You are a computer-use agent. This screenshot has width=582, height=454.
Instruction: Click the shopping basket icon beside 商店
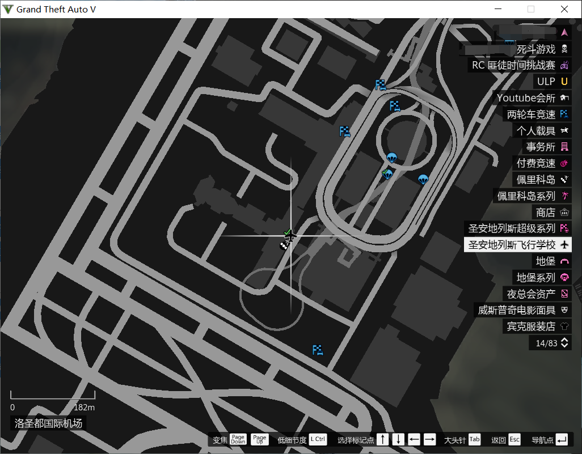tap(564, 212)
